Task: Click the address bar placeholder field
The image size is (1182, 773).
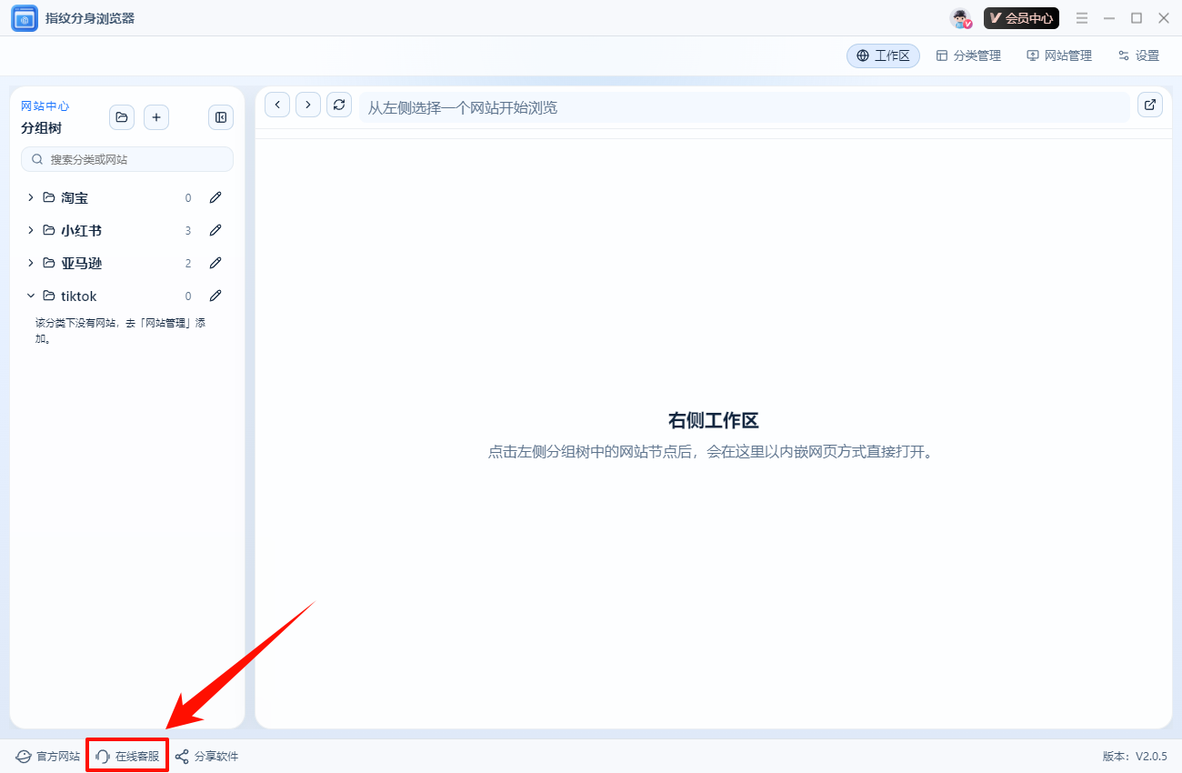Action: 744,107
